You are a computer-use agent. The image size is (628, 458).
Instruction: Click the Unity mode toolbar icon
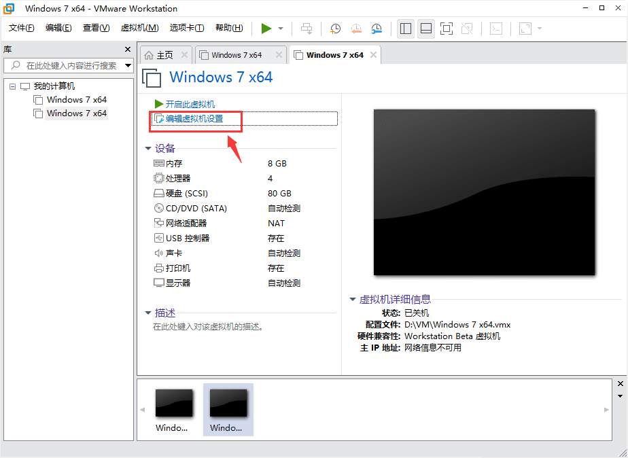467,29
